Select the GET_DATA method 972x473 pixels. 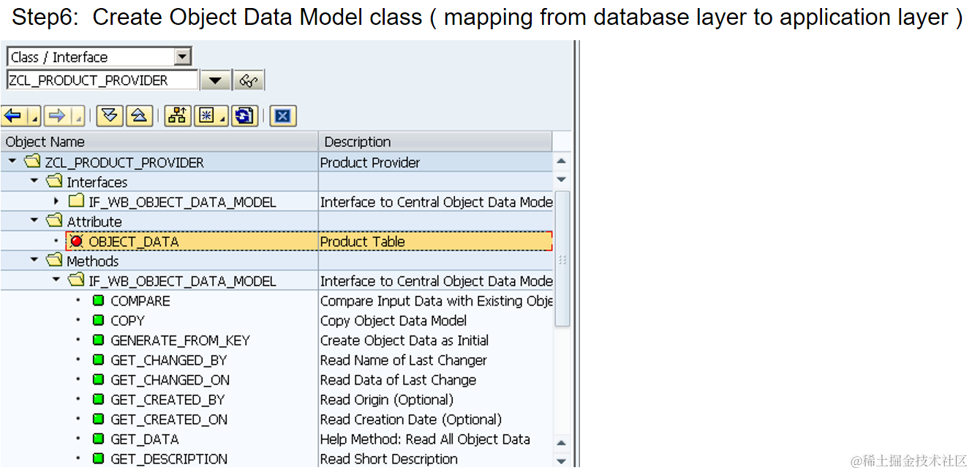click(144, 439)
